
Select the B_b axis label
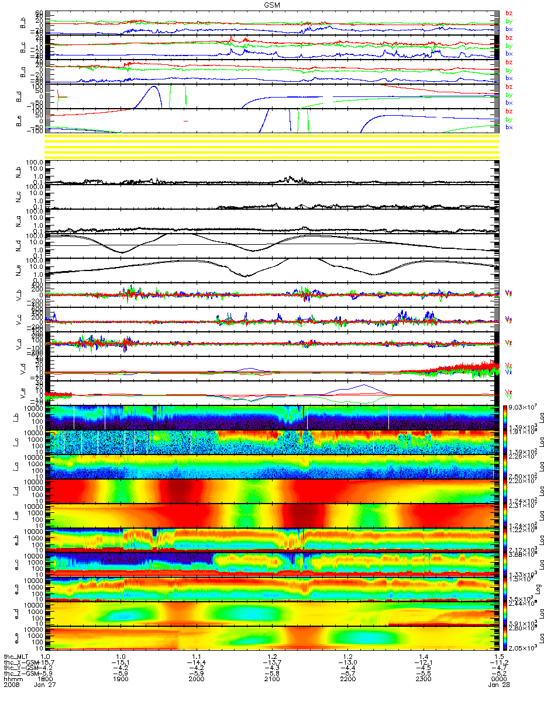tap(23, 23)
